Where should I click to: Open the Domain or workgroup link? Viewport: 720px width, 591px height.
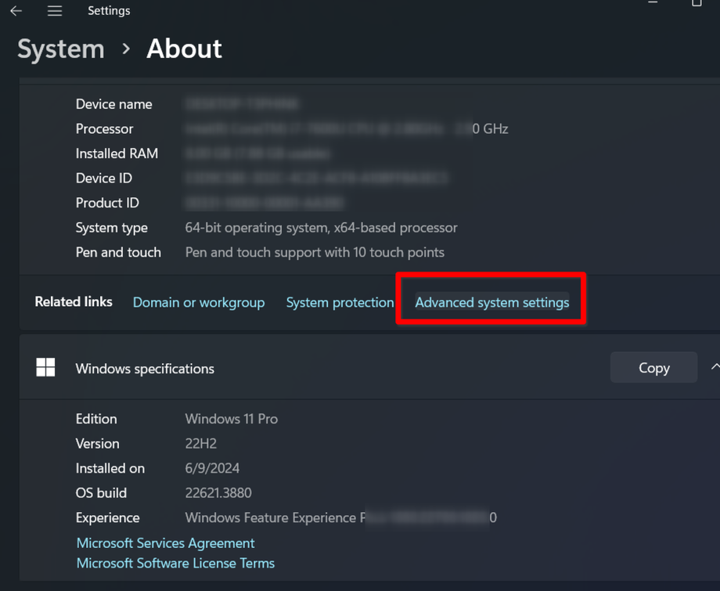199,302
